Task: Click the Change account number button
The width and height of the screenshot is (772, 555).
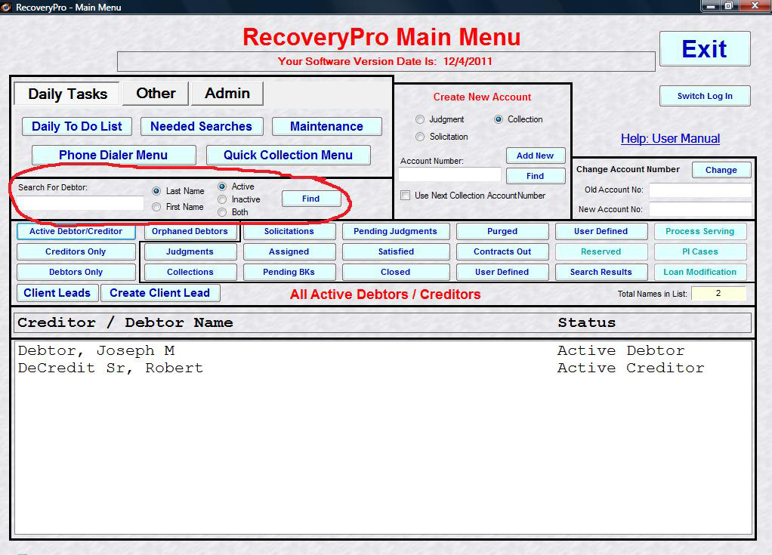Action: tap(721, 170)
